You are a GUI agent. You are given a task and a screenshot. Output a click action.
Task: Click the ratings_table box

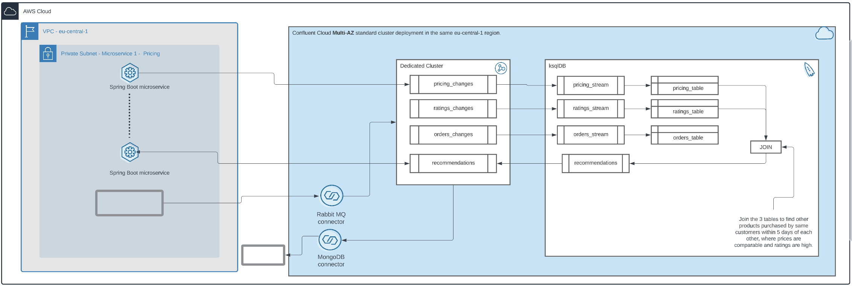685,108
